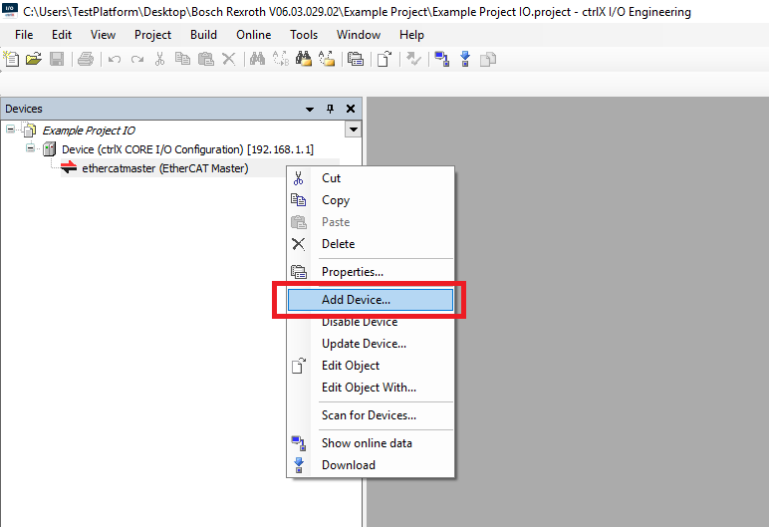Click the Print toolbar icon
This screenshot has height=527, width=769.
coord(86,59)
